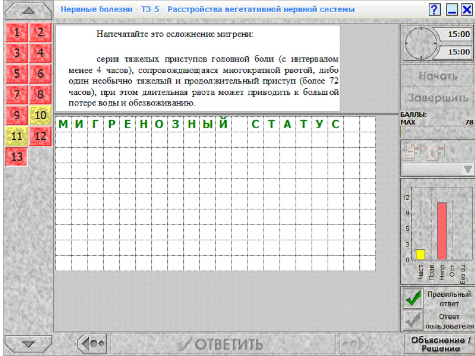The width and height of the screenshot is (475, 356).
Task: Click the first document report icon
Action: click(x=413, y=151)
